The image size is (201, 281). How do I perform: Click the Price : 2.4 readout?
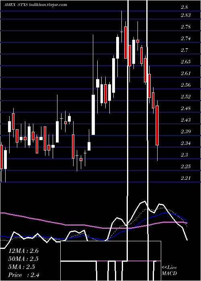coord(24,275)
